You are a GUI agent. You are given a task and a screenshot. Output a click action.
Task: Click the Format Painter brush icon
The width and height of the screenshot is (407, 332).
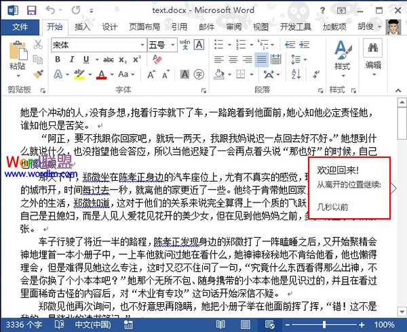pos(39,73)
